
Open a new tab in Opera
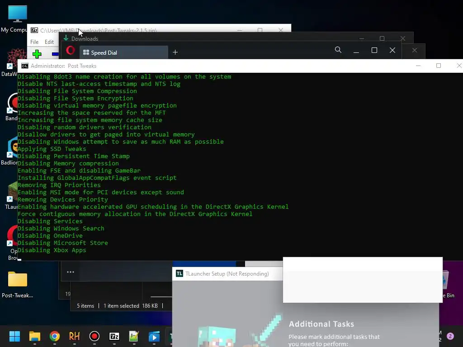tap(175, 52)
